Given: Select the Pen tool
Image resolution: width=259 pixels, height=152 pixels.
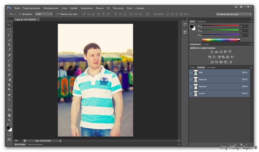Looking at the screenshot, I should [x=10, y=95].
